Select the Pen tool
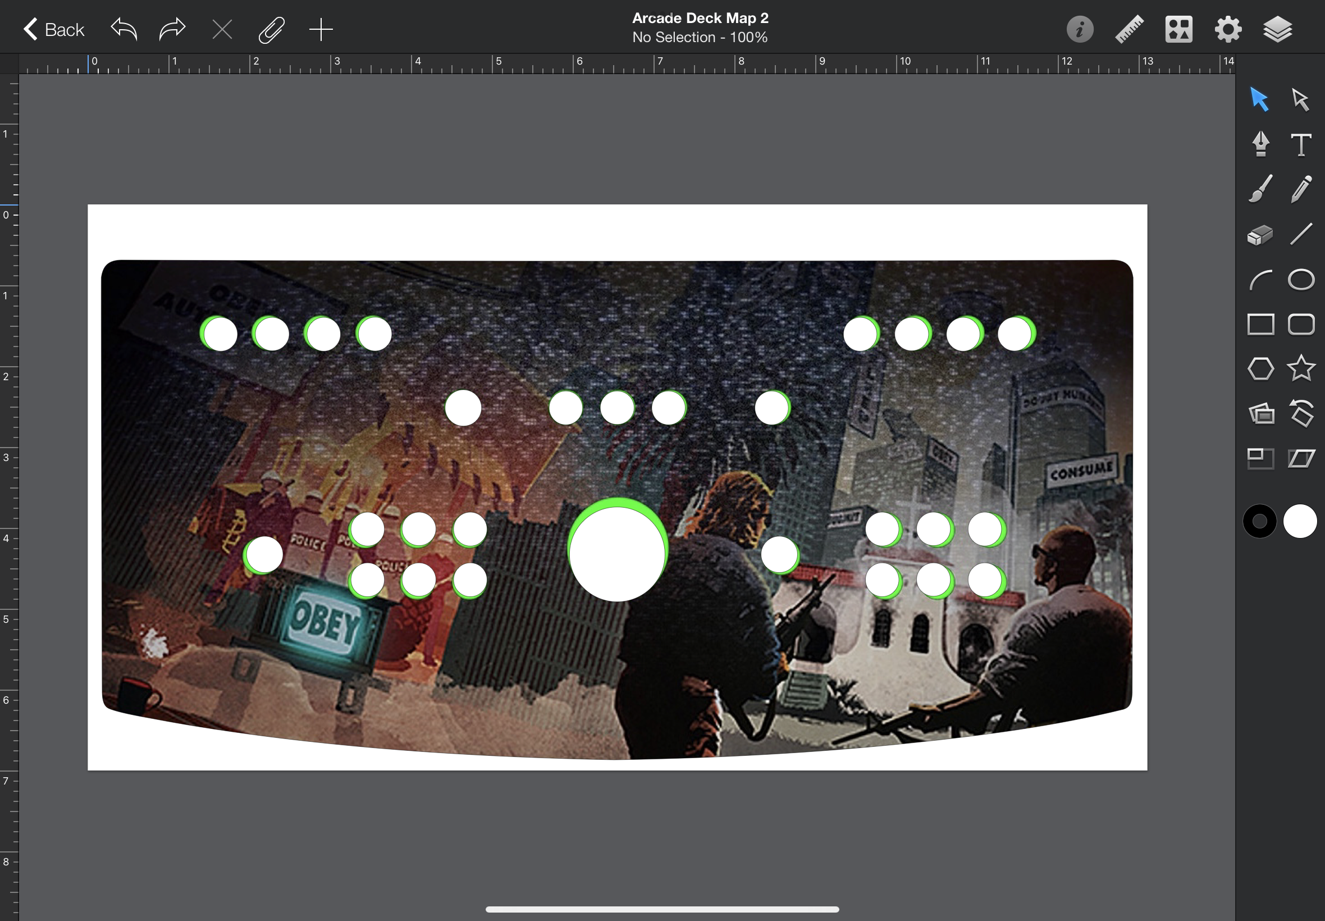The height and width of the screenshot is (921, 1325). [x=1260, y=144]
